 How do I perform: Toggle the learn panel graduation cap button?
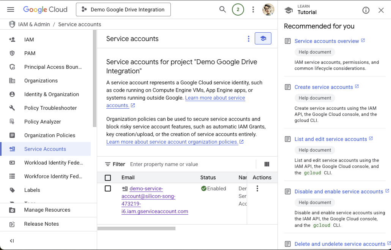[263, 38]
